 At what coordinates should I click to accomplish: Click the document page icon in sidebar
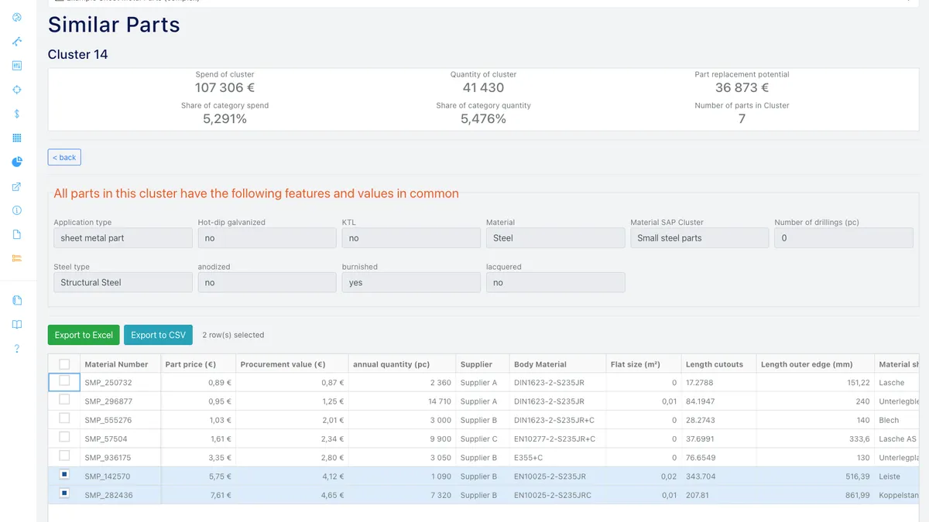click(x=16, y=234)
